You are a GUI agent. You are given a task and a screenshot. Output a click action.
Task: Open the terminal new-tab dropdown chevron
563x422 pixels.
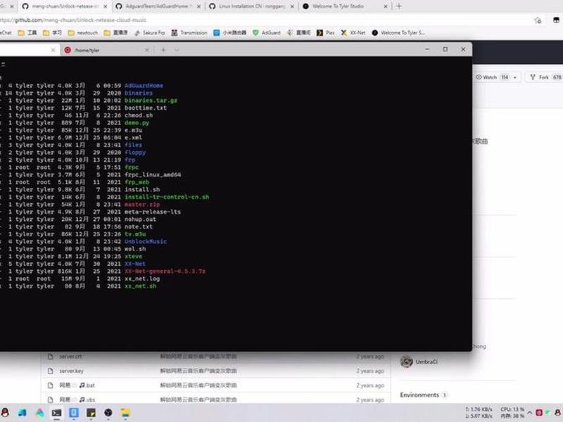pyautogui.click(x=177, y=50)
